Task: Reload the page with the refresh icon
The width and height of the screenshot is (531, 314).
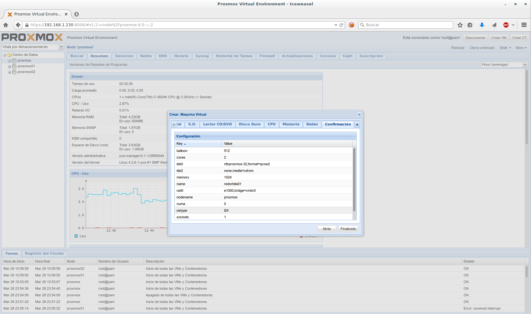Action: coord(341,25)
